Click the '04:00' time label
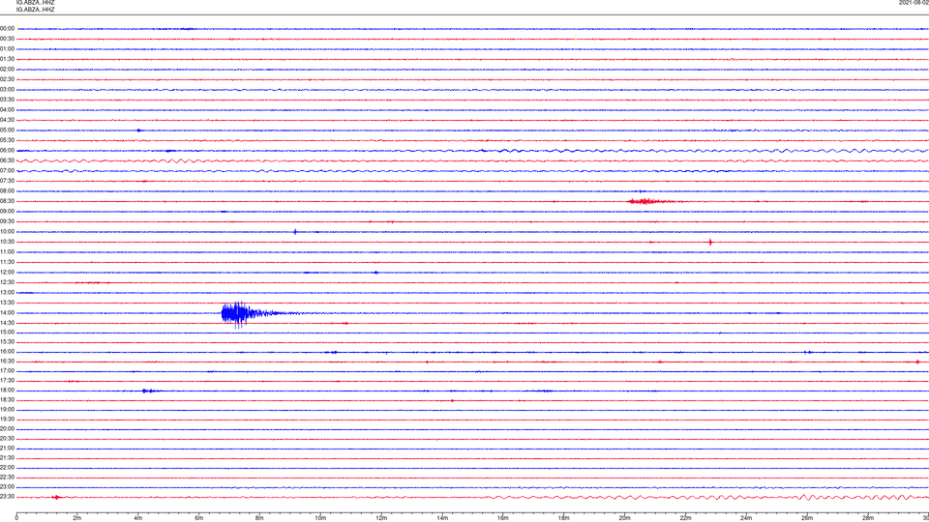929x522 pixels. pos(7,109)
